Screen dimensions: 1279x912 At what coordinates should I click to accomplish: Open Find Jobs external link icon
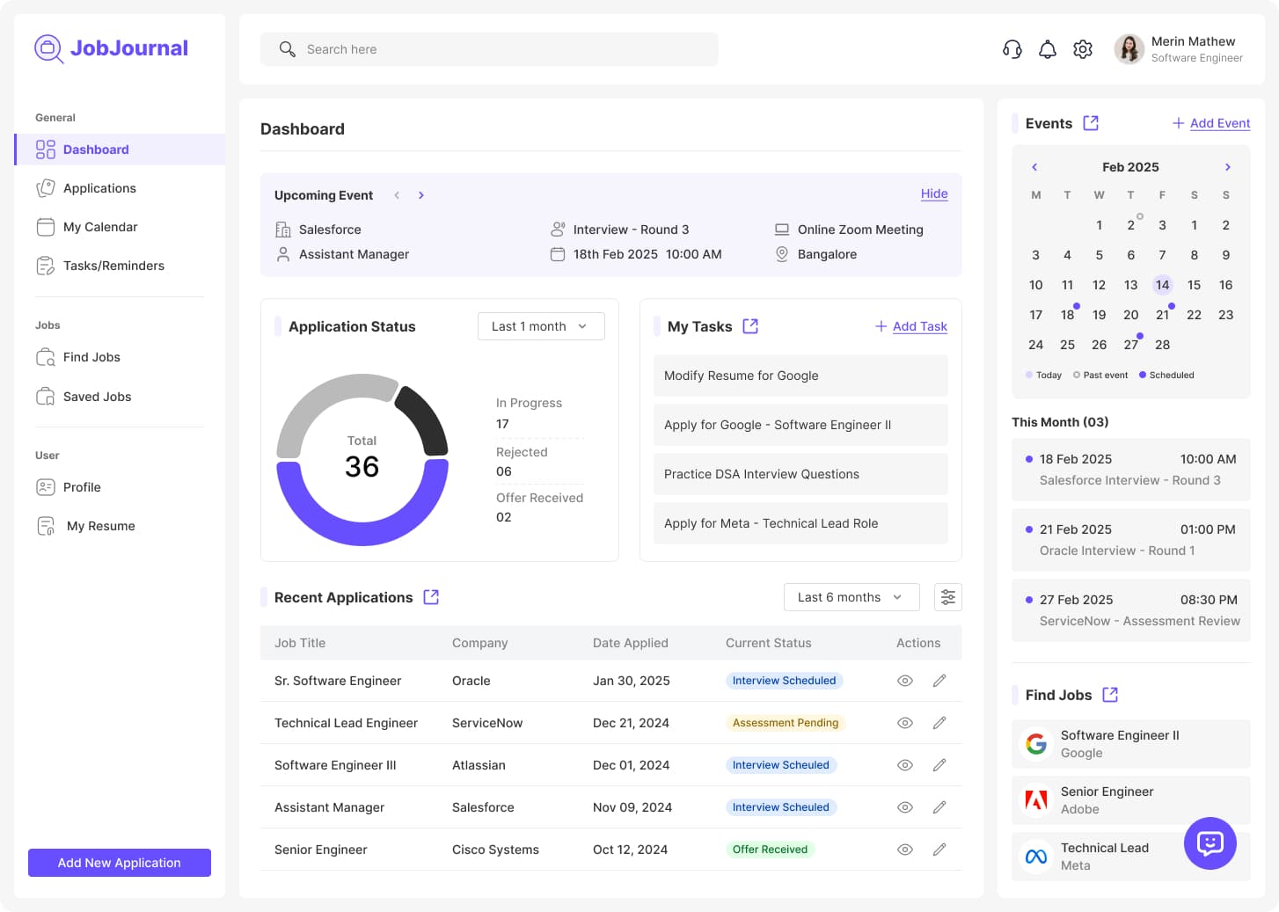[1110, 695]
